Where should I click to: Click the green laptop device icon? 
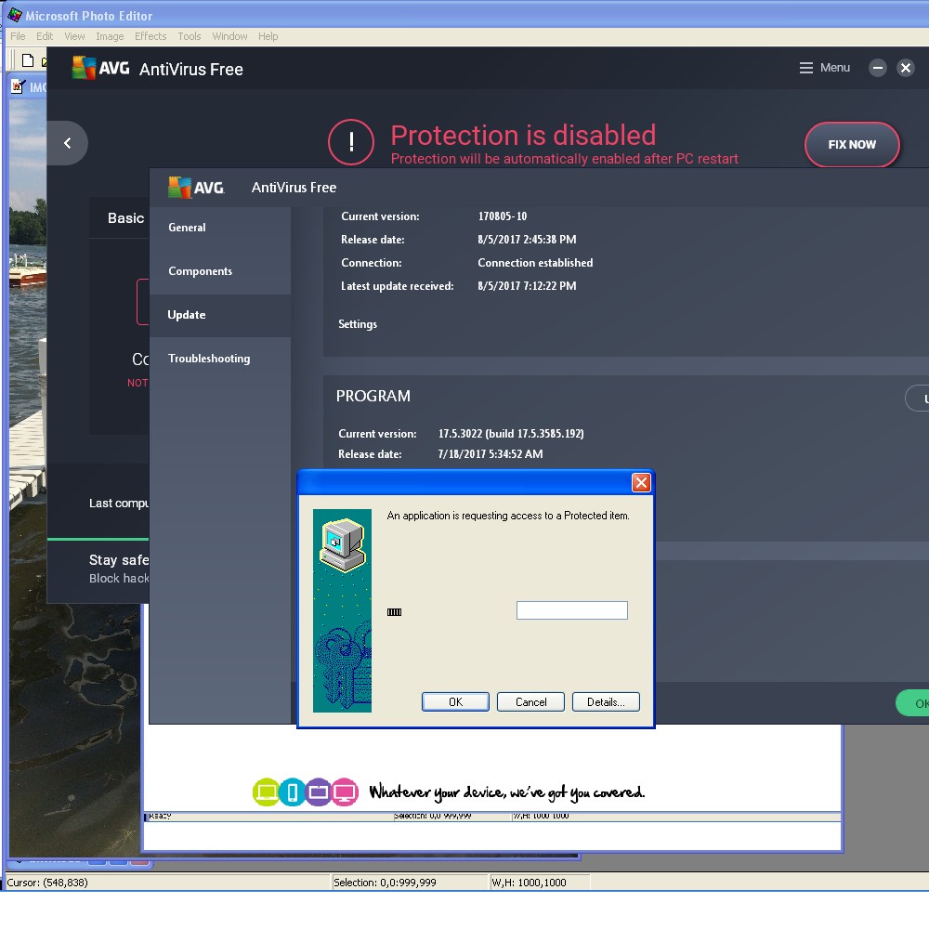[x=266, y=792]
